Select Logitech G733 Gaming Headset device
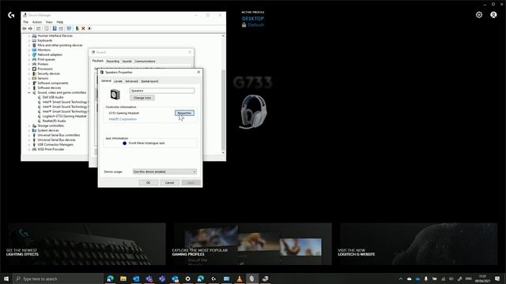 tap(65, 116)
